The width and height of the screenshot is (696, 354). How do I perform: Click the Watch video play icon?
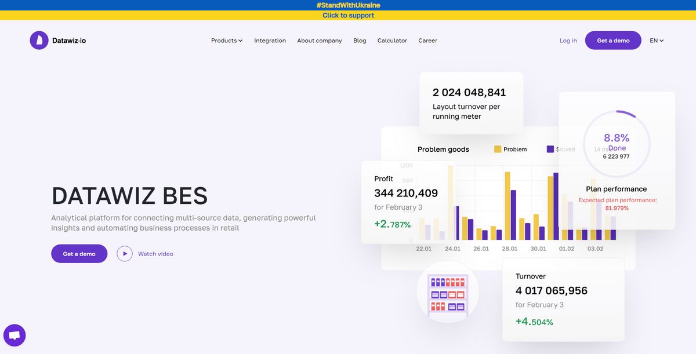tap(124, 253)
